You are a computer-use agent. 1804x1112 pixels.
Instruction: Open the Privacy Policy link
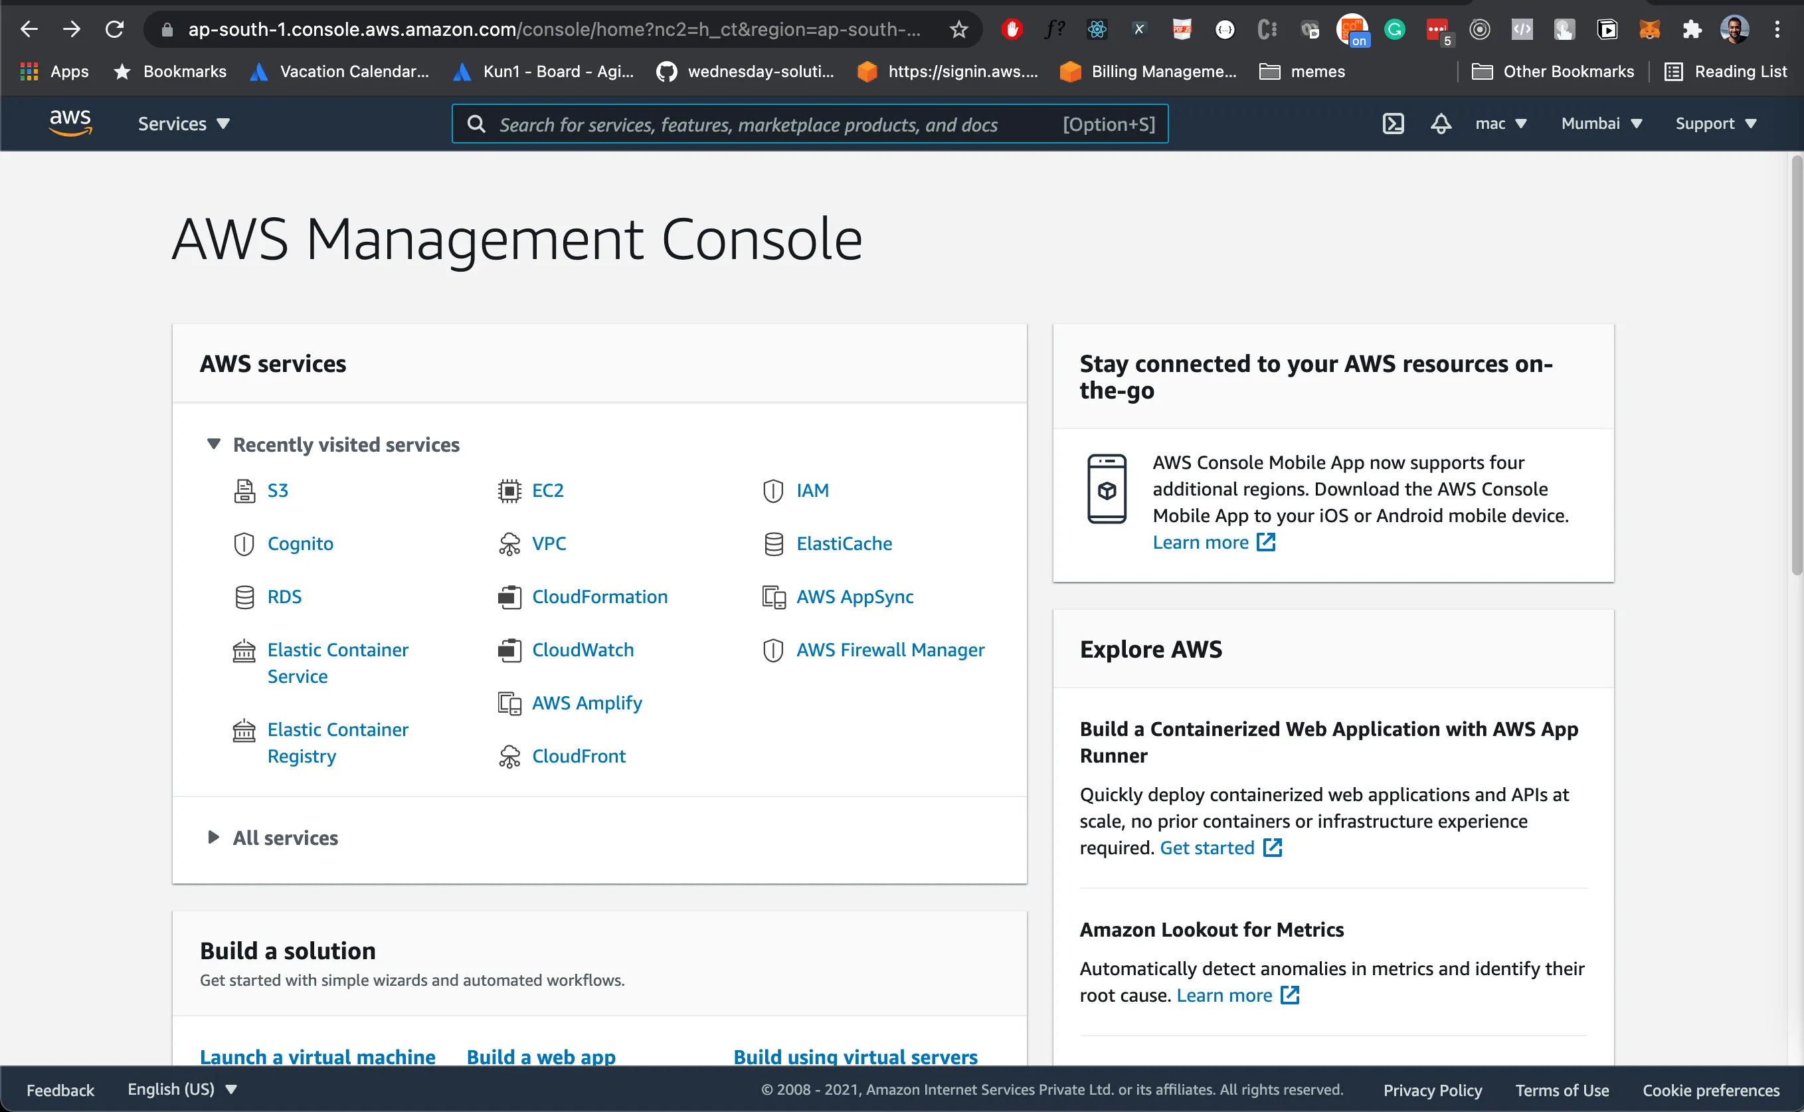click(x=1432, y=1089)
